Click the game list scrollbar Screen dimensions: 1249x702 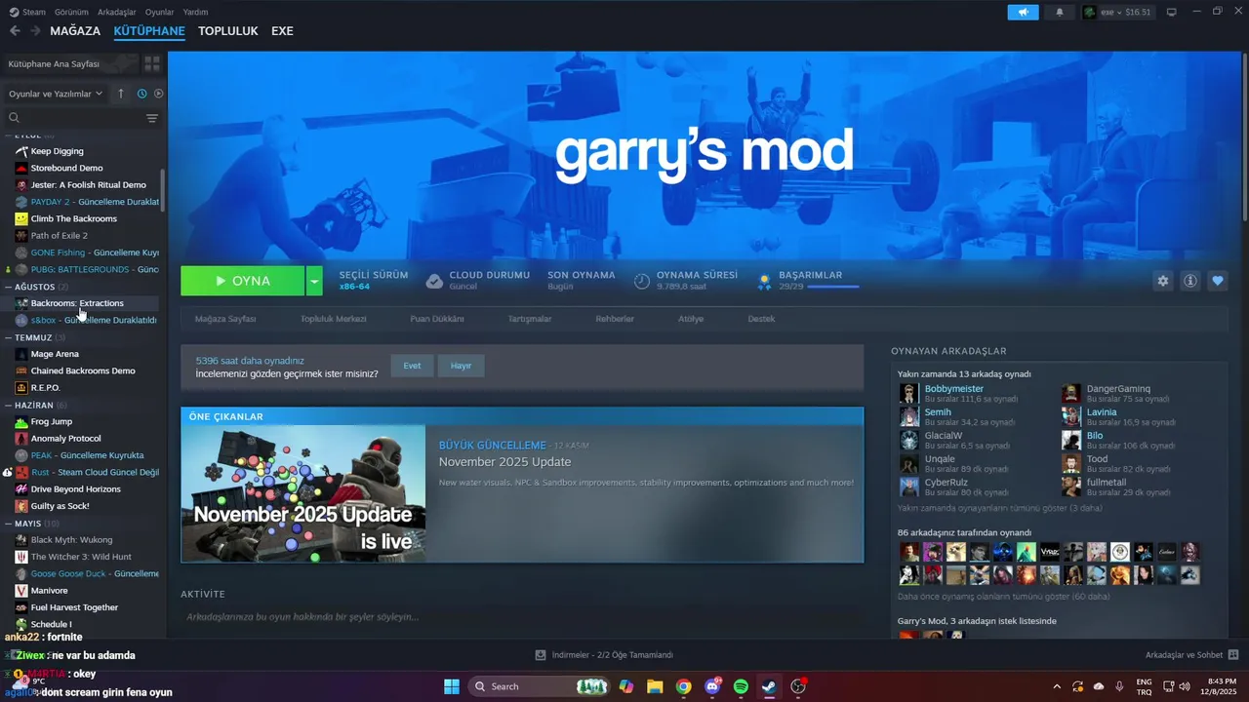(x=163, y=190)
